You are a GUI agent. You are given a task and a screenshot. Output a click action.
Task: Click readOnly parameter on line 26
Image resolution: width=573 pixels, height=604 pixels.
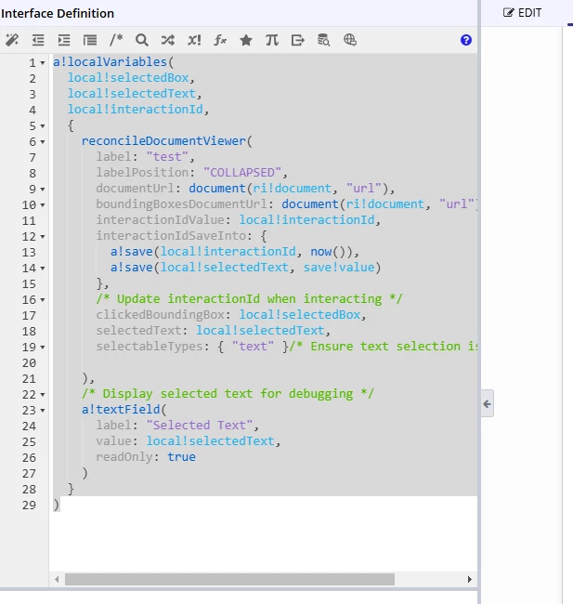[124, 457]
